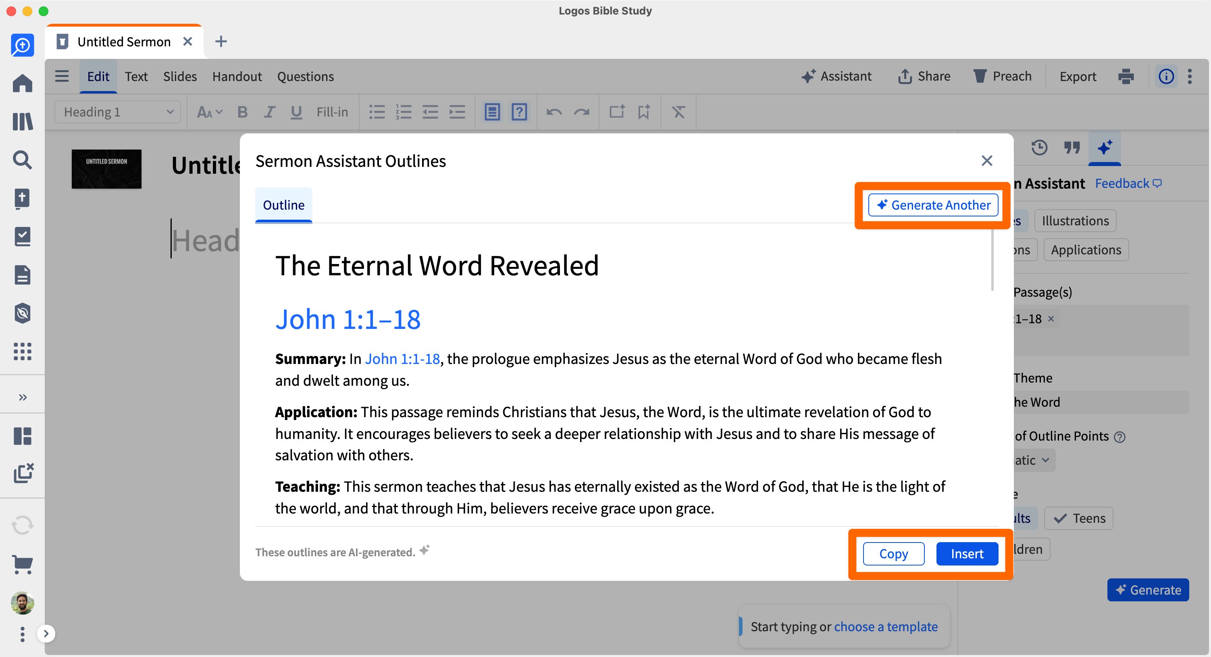
Task: Increase the indent
Action: pos(457,112)
